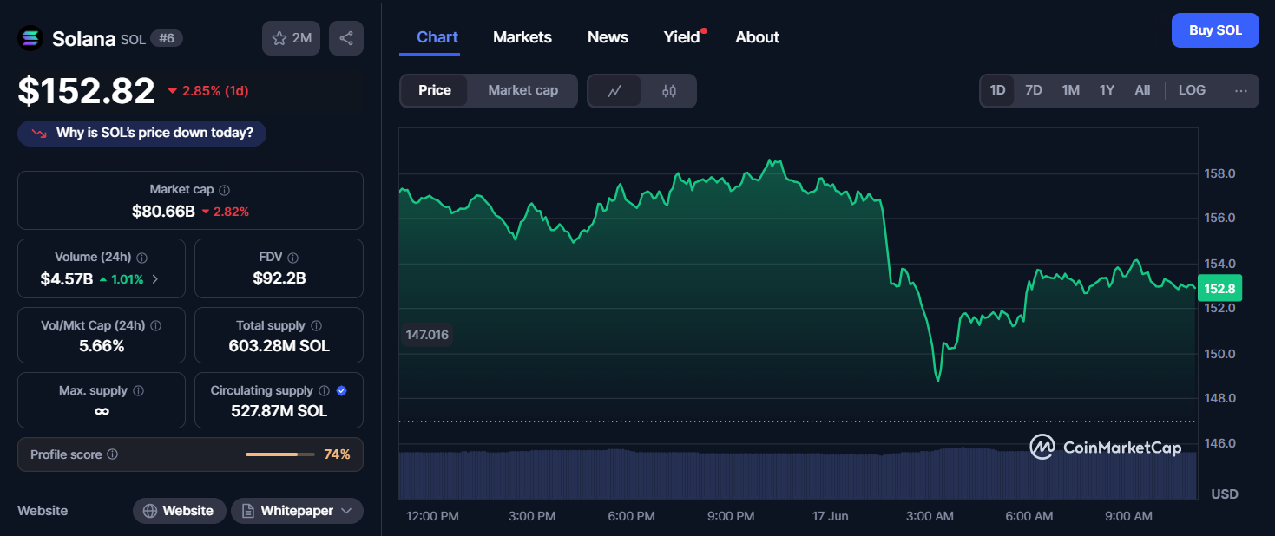Click the 147.016 price label on chart
Image resolution: width=1275 pixels, height=536 pixels.
427,335
